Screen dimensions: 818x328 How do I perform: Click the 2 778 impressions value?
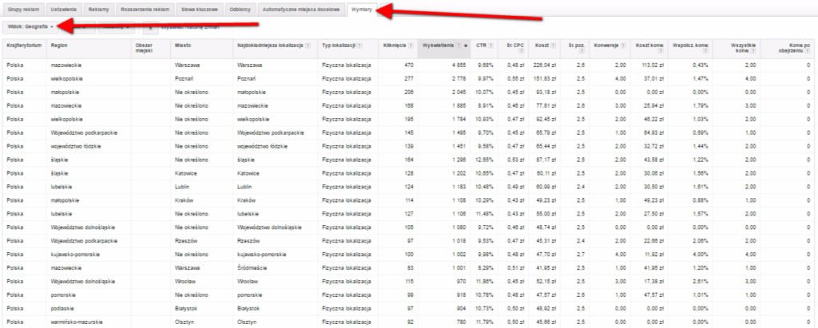458,79
